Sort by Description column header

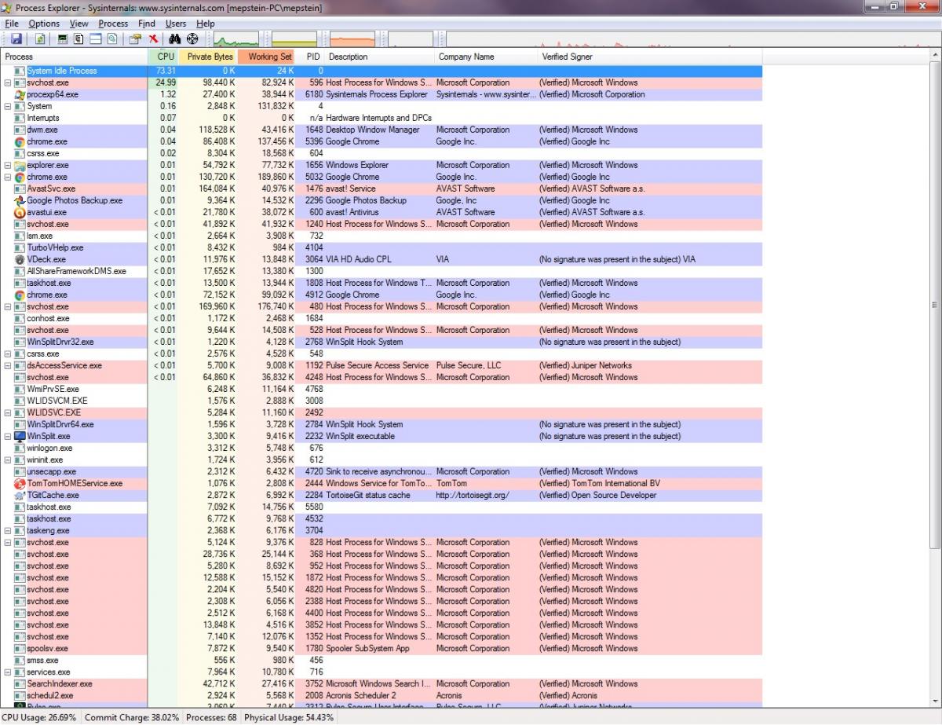[x=379, y=57]
